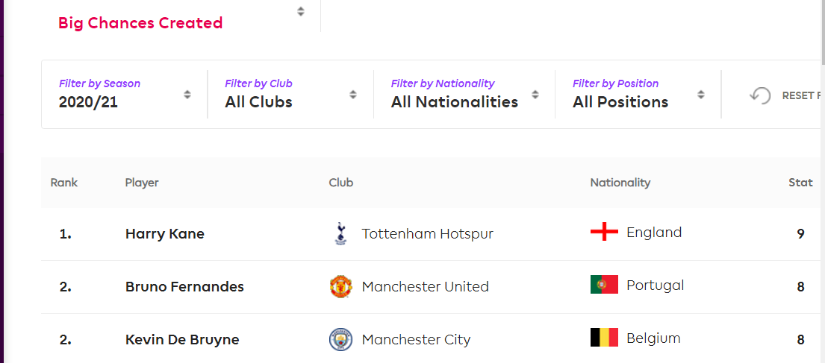Open the Filter by Club dropdown
This screenshot has height=363, width=825.
pos(291,94)
